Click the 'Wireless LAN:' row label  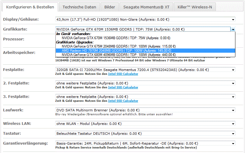[17, 124]
